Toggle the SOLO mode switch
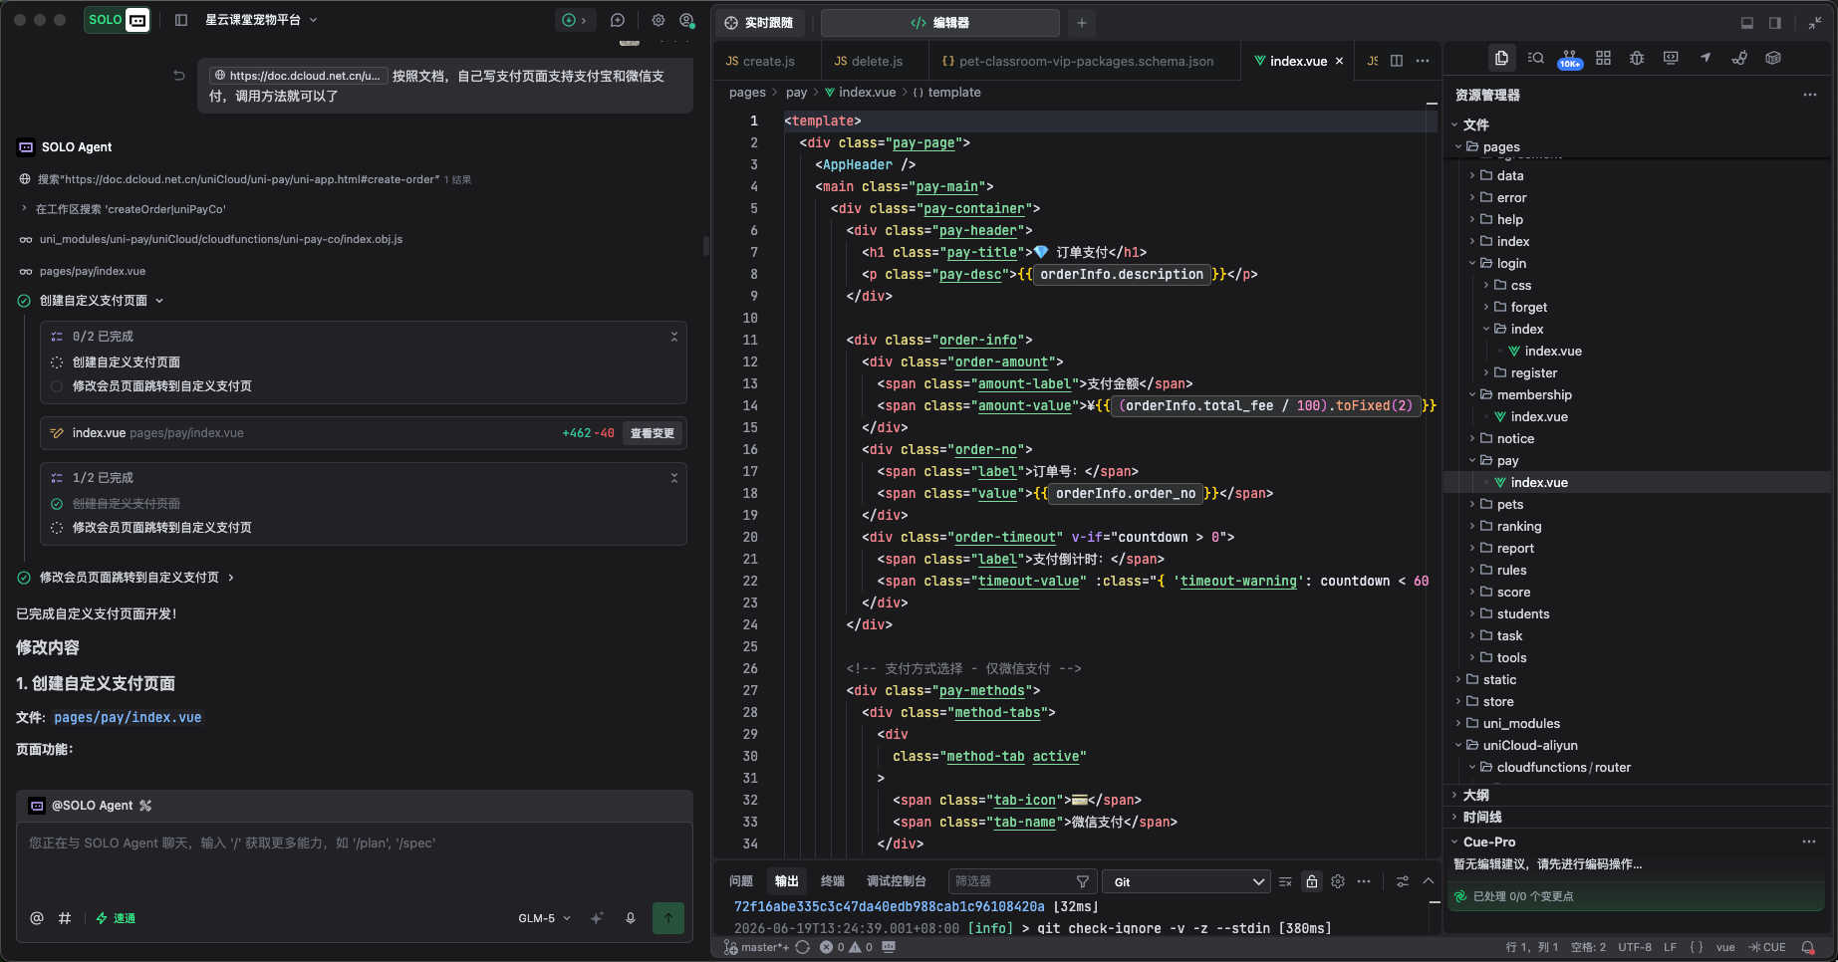Viewport: 1838px width, 962px height. (x=118, y=20)
